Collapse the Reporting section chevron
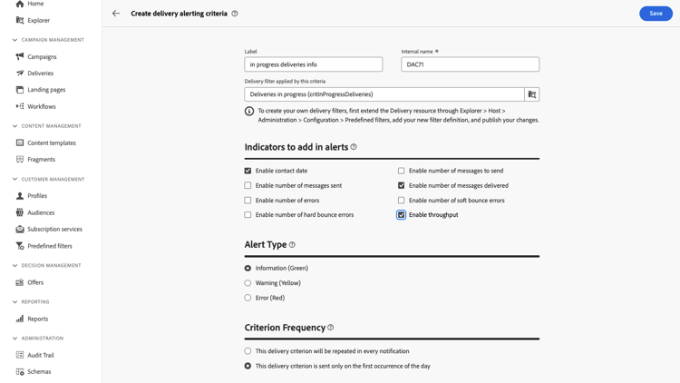 [x=15, y=302]
